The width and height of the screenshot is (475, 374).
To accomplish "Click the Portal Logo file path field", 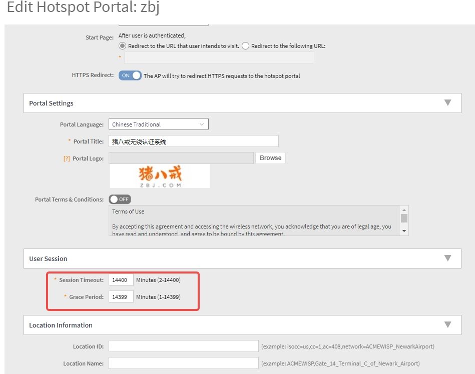I will (181, 158).
